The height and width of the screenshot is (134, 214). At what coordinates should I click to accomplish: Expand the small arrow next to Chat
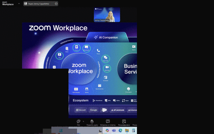[83, 121]
